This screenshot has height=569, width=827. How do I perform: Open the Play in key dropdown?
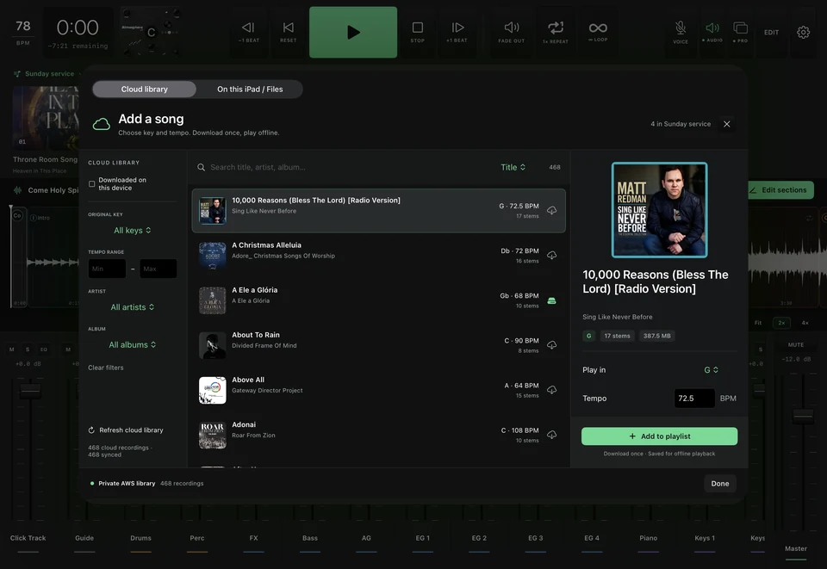coord(711,370)
